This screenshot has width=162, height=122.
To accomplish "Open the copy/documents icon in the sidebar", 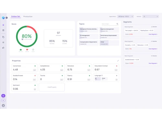I will pyautogui.click(x=3, y=37).
